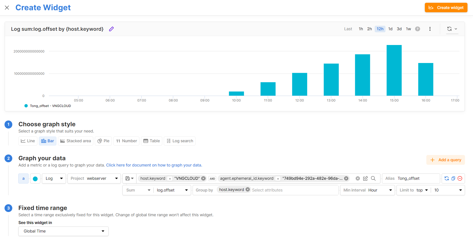Screen dimensions: 473x237
Task: Open the Global Time dropdown
Action: click(x=63, y=231)
